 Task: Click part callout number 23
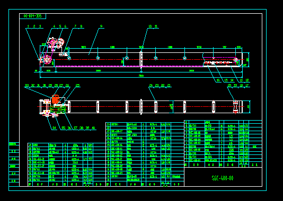(157, 85)
